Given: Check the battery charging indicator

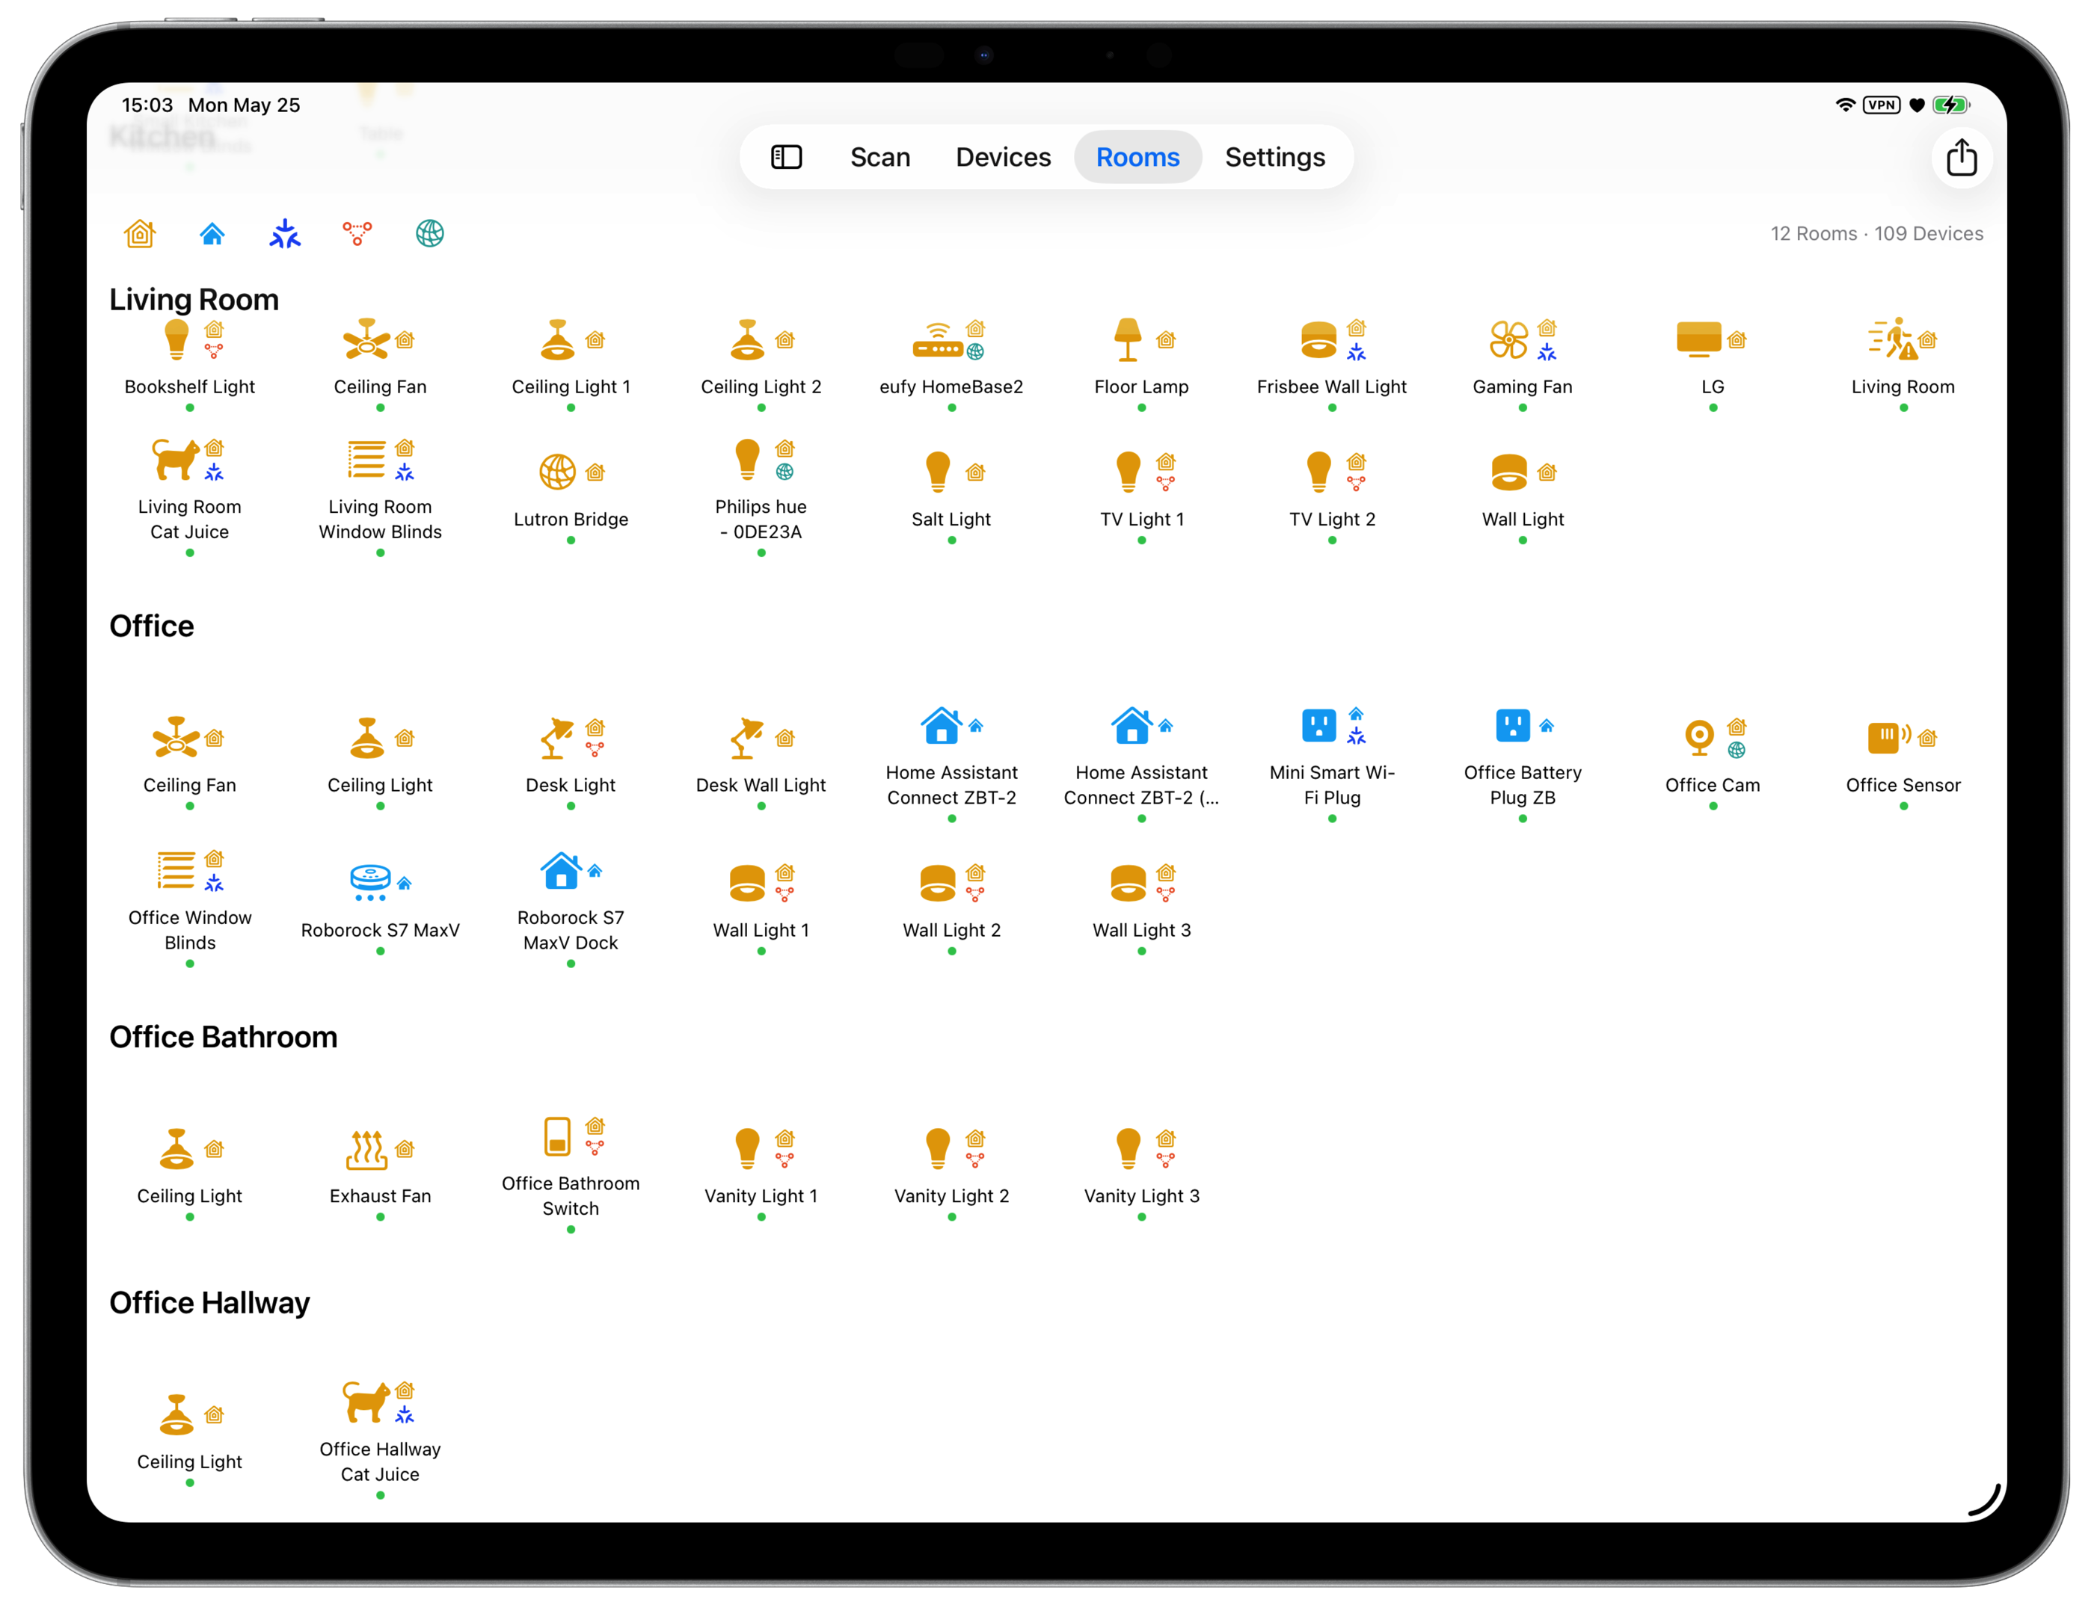Looking at the screenshot, I should (x=1950, y=105).
